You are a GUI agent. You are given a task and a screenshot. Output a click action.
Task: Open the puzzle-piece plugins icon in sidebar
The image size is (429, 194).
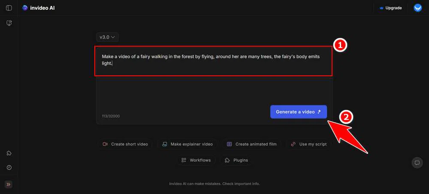click(9, 153)
